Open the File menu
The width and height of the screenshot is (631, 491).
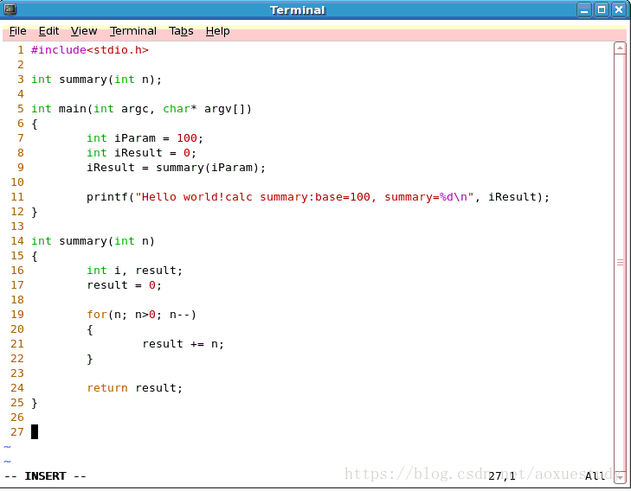(x=17, y=31)
